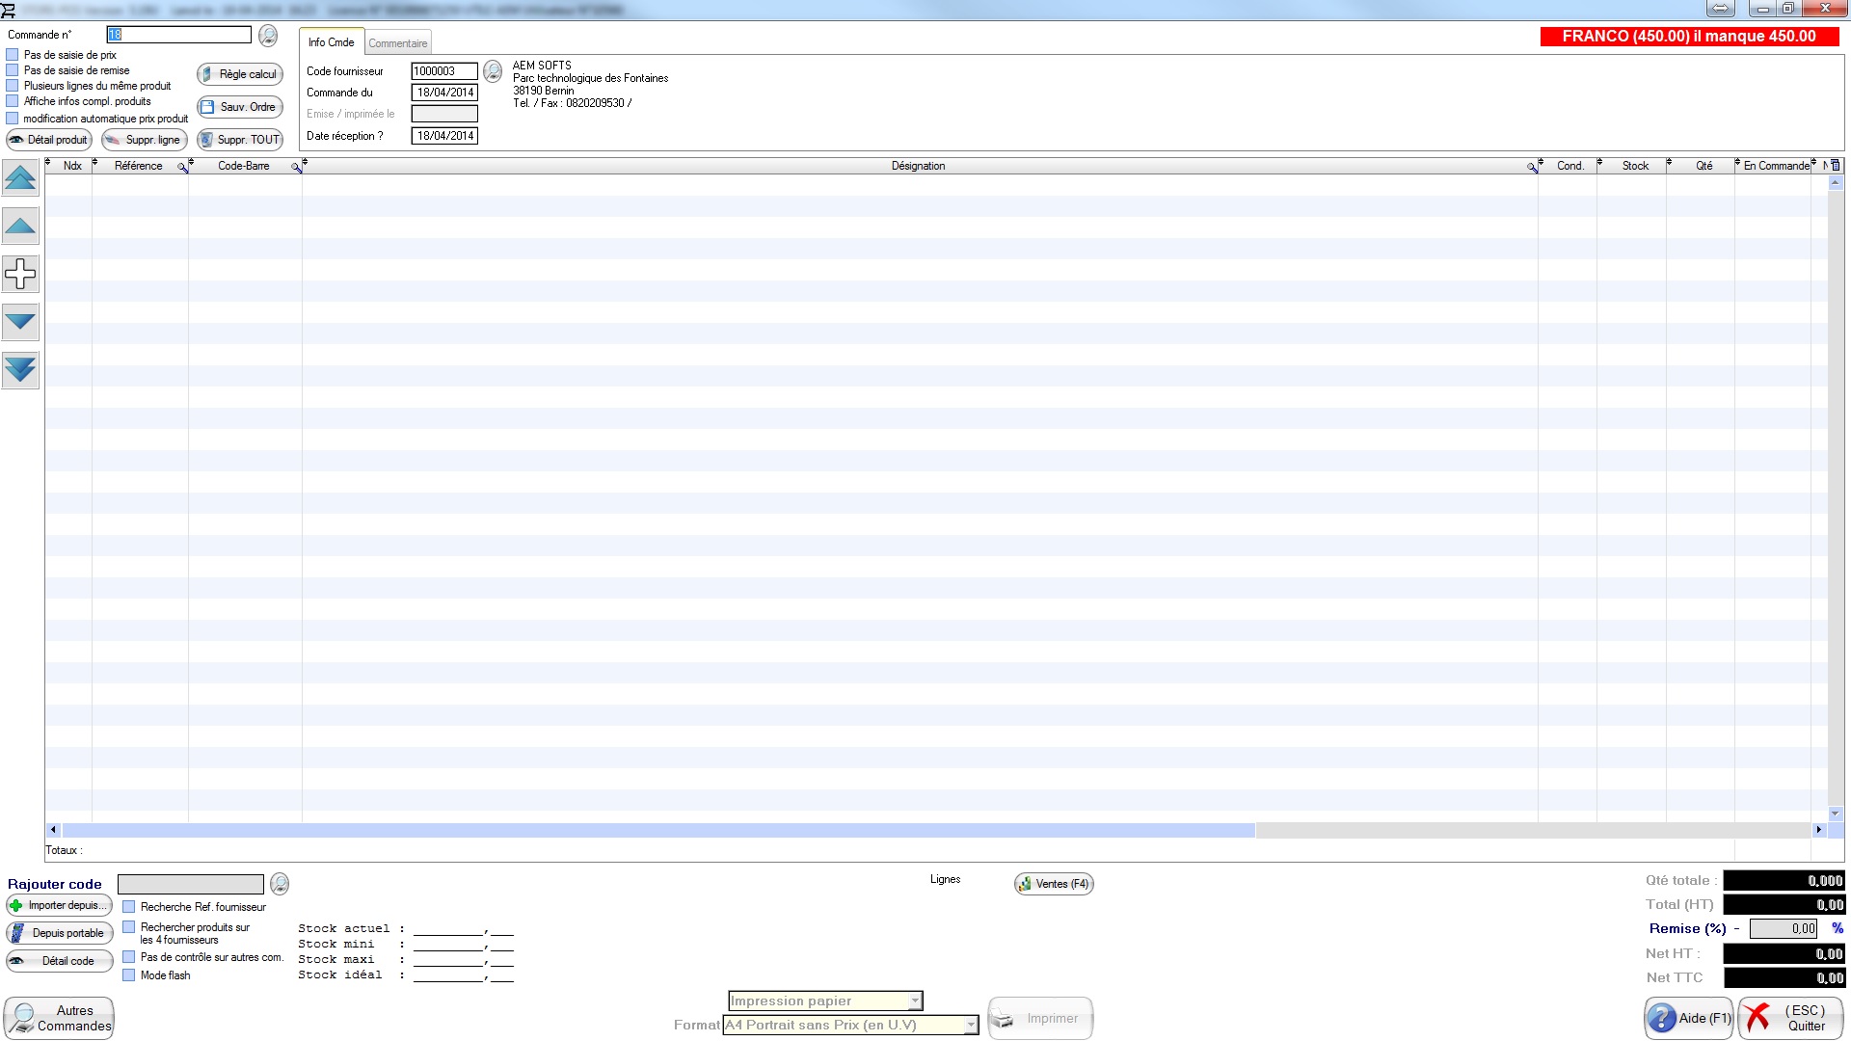Viewport: 1851px width, 1041px height.
Task: Open the magnifier search beside Commande n°
Action: tap(268, 36)
